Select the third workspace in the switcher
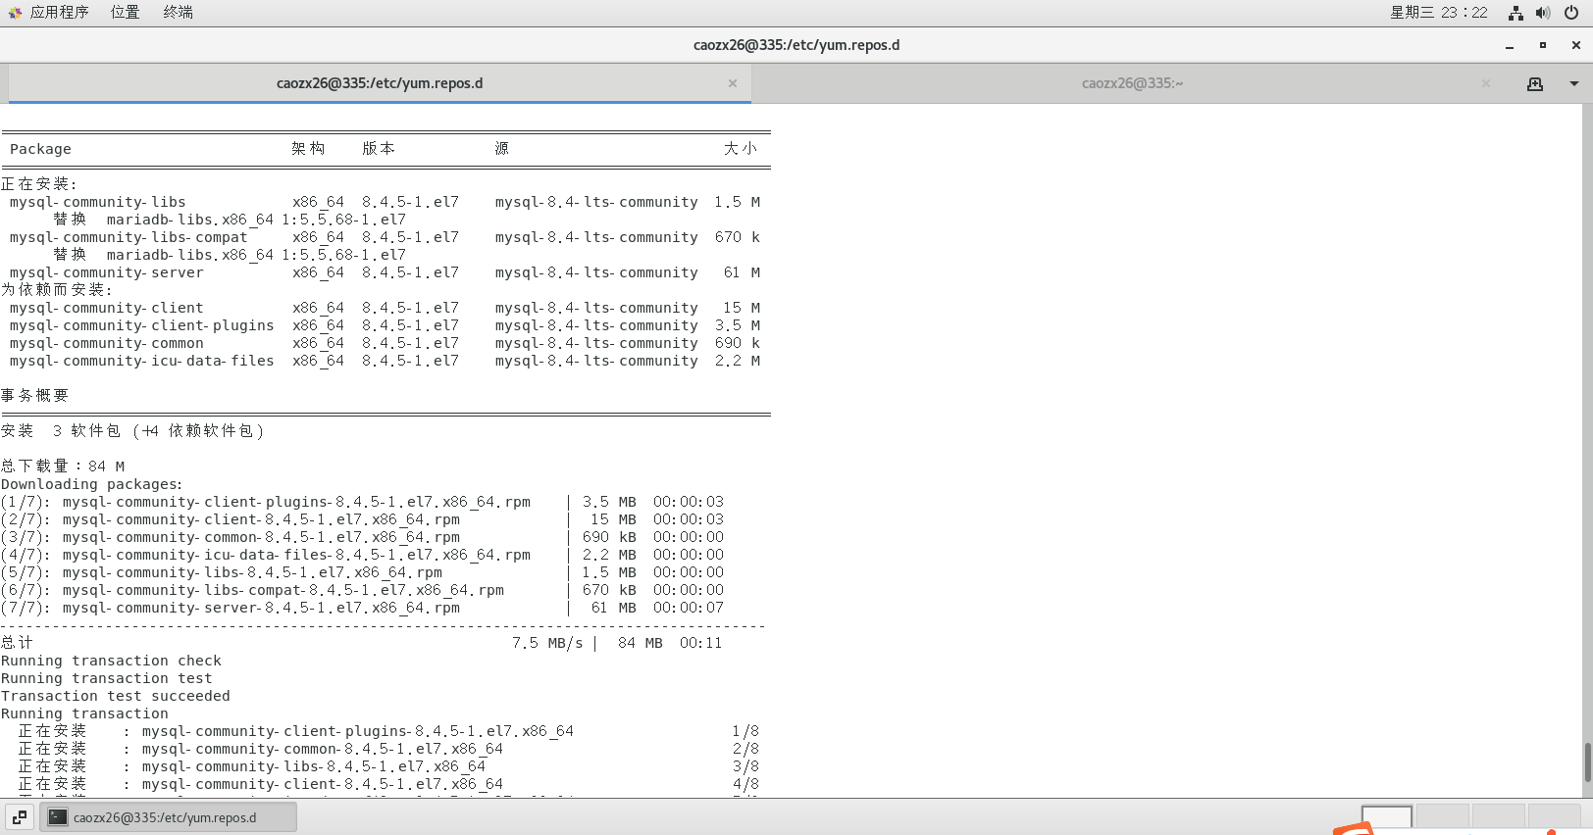Viewport: 1593px width, 835px height. click(1499, 817)
